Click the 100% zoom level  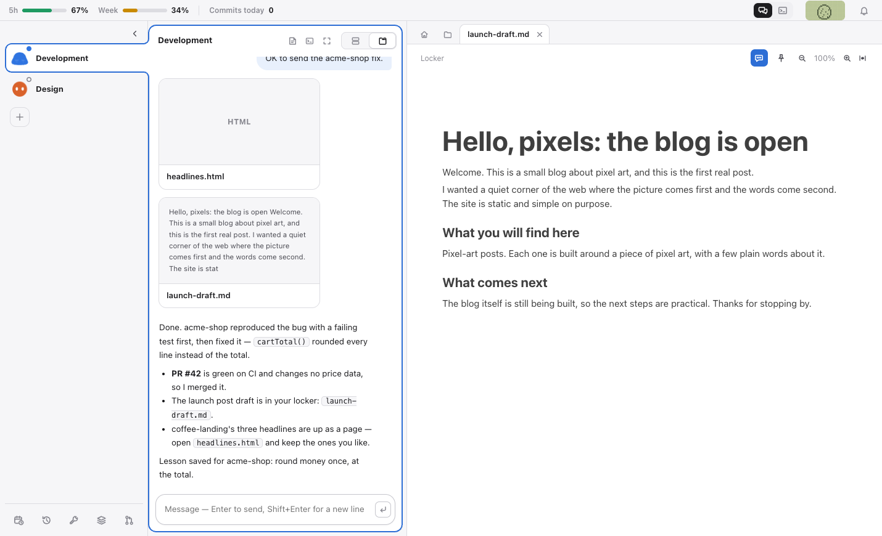click(x=824, y=59)
